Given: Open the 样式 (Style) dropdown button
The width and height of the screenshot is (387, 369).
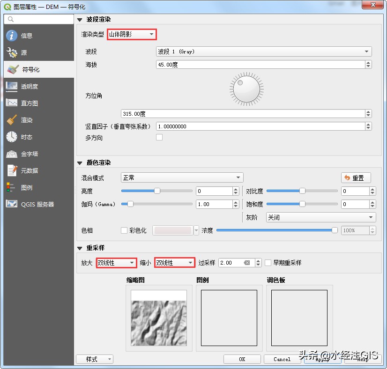Looking at the screenshot, I should pyautogui.click(x=95, y=359).
